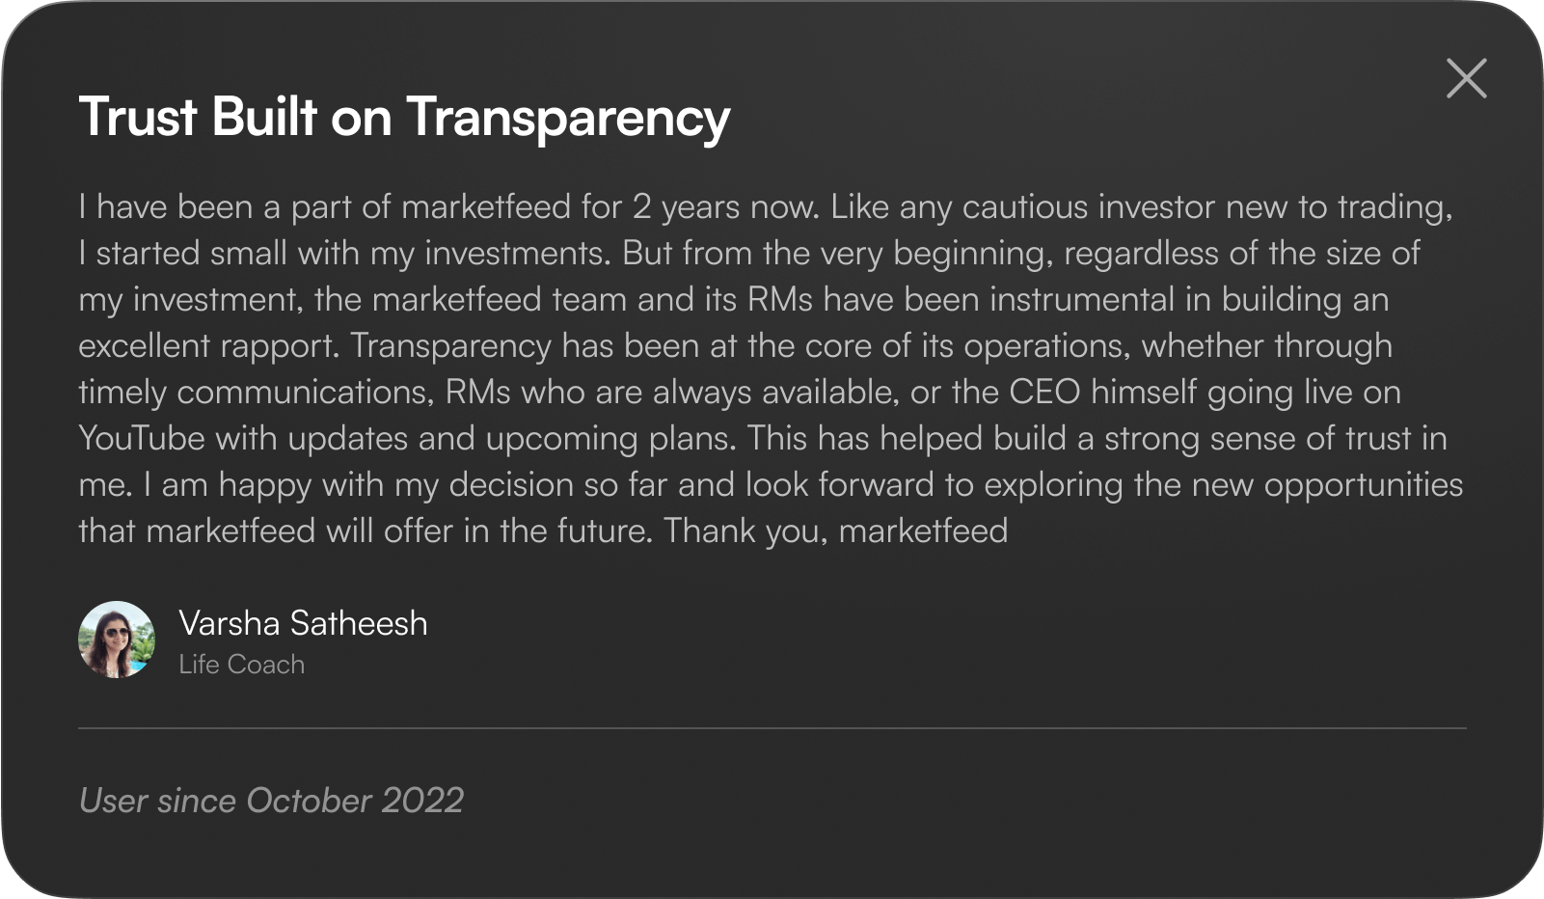Click the word CEO in the testimonial
Image resolution: width=1544 pixels, height=899 pixels.
click(x=1044, y=393)
